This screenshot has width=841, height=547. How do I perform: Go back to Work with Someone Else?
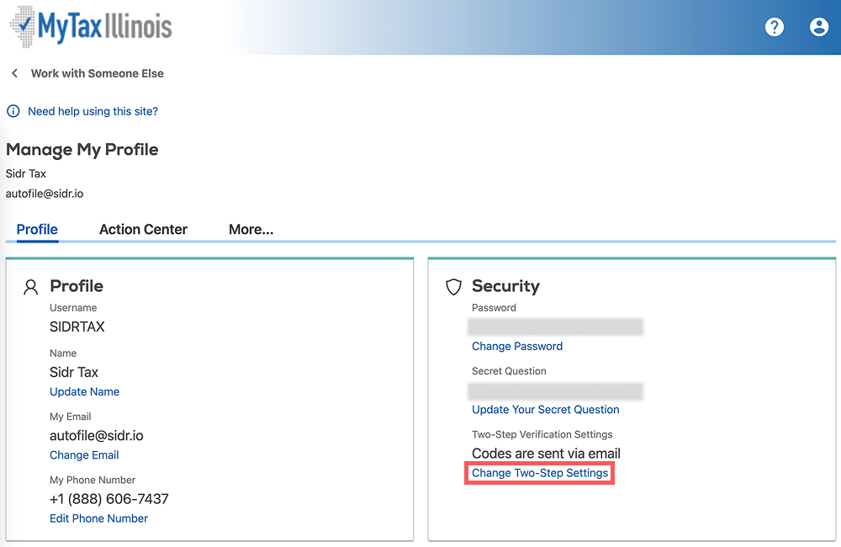point(97,73)
